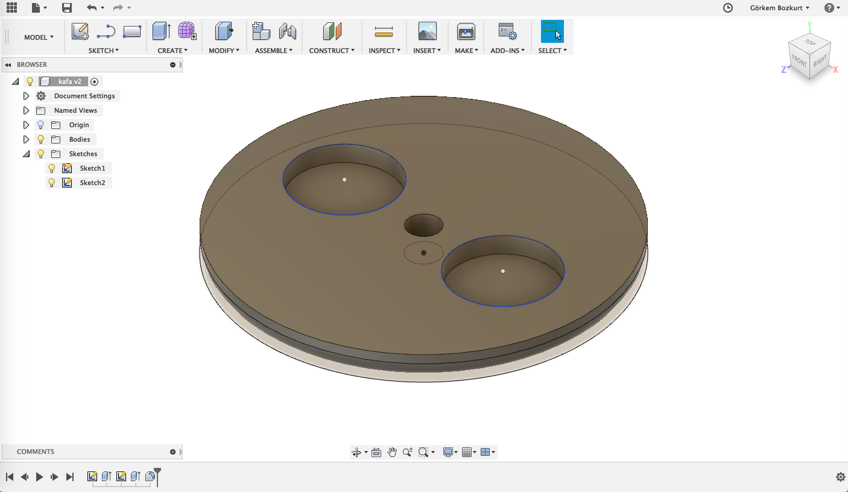Click the Insert image icon

click(428, 31)
